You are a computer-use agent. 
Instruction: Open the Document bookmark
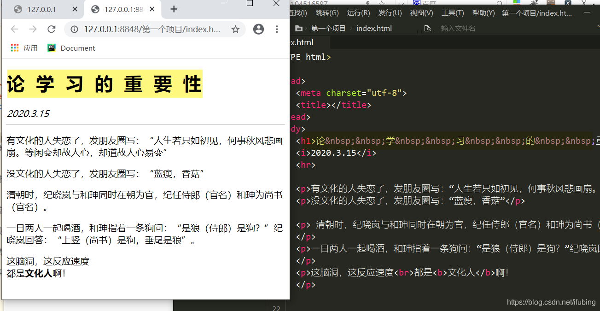(71, 48)
